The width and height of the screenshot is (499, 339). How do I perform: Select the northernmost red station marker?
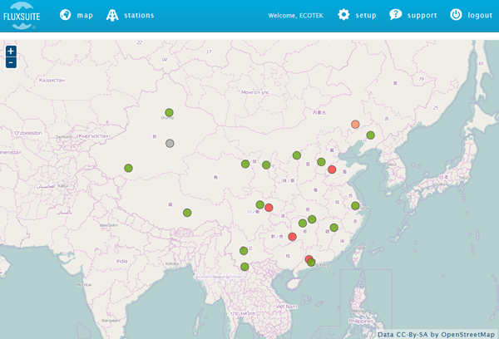(x=332, y=169)
